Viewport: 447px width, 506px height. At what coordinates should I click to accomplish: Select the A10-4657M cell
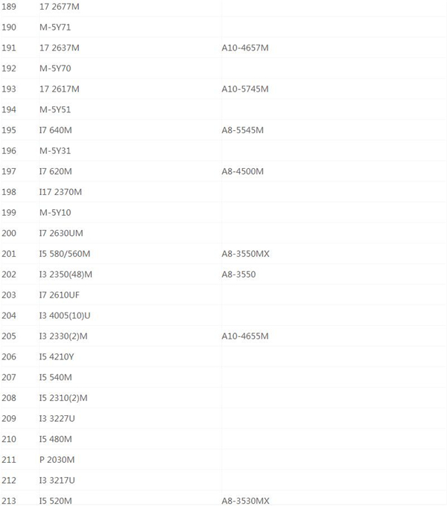point(244,48)
